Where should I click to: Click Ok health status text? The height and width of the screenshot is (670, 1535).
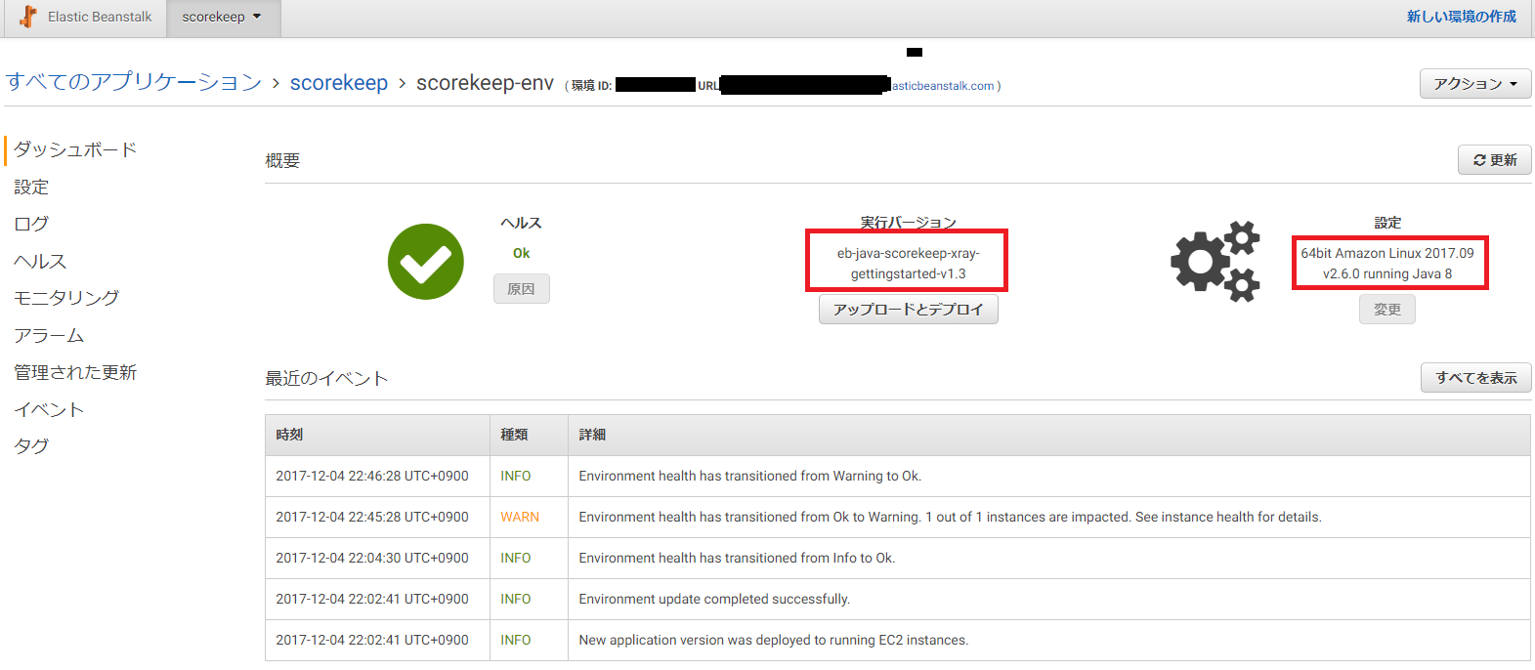522,253
